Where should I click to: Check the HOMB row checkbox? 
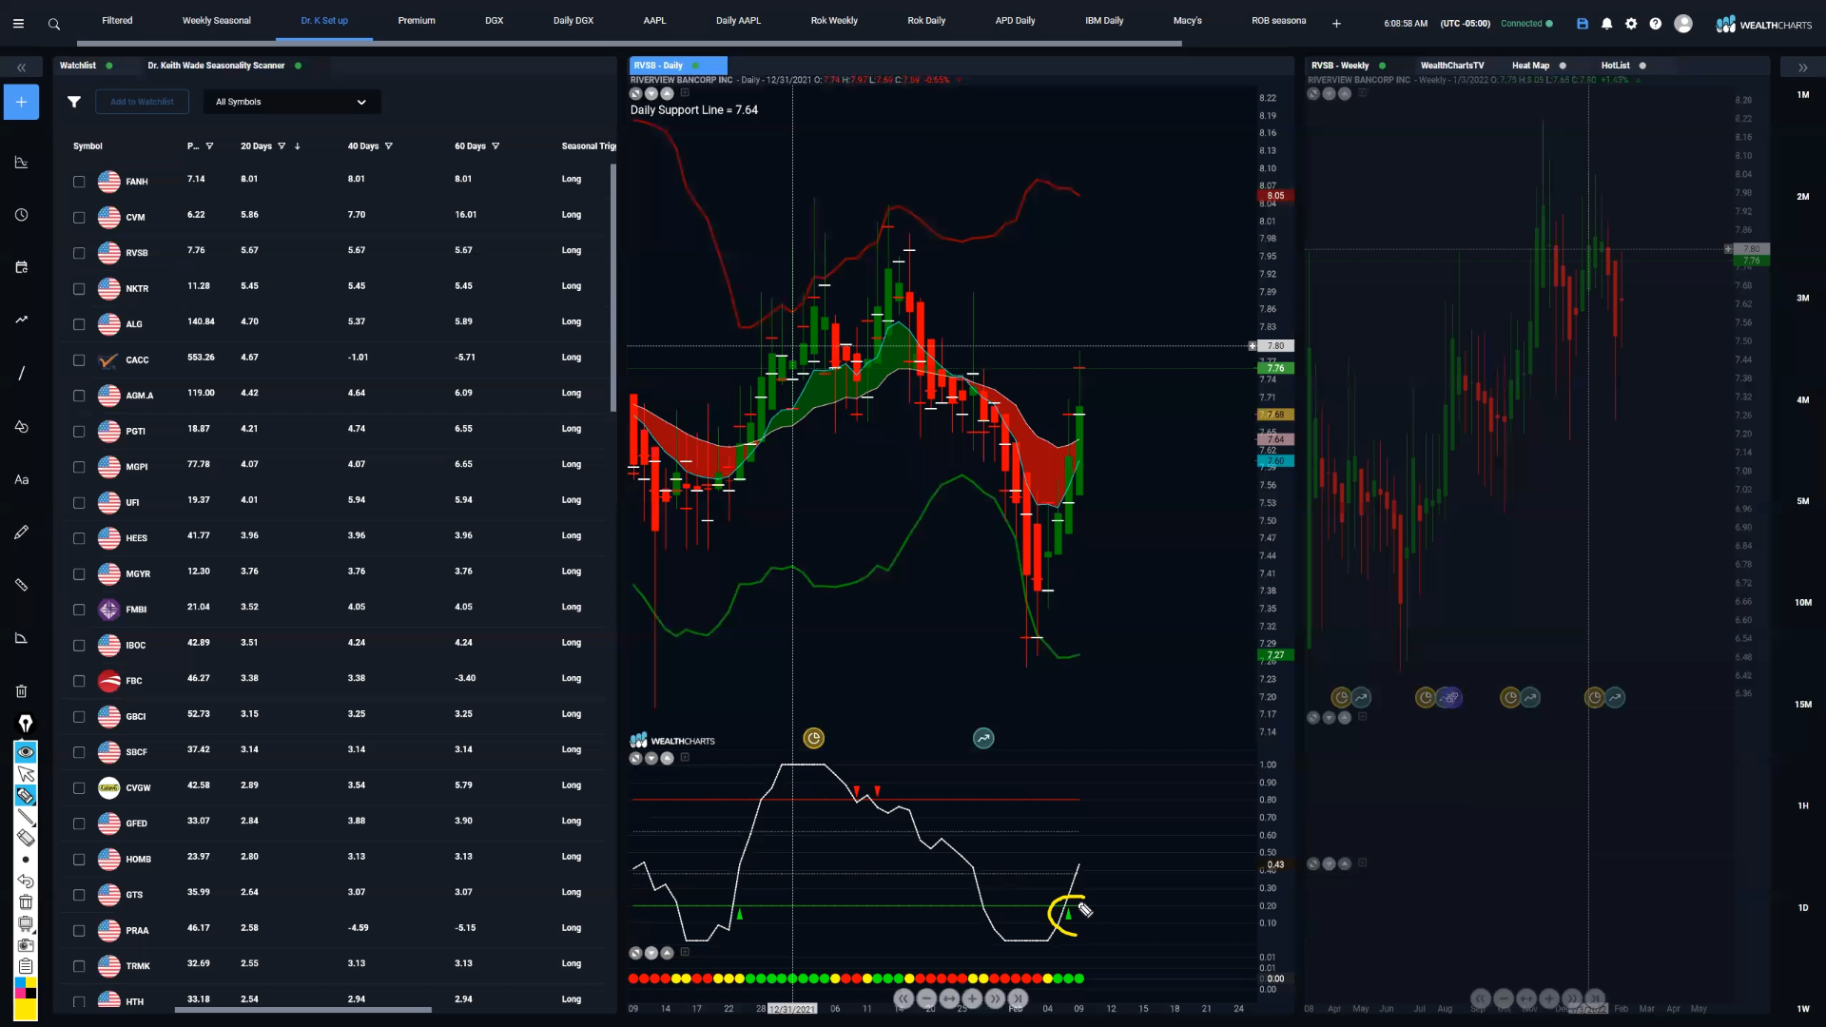point(79,860)
